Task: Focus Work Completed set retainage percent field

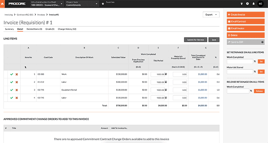Action: coord(240,61)
